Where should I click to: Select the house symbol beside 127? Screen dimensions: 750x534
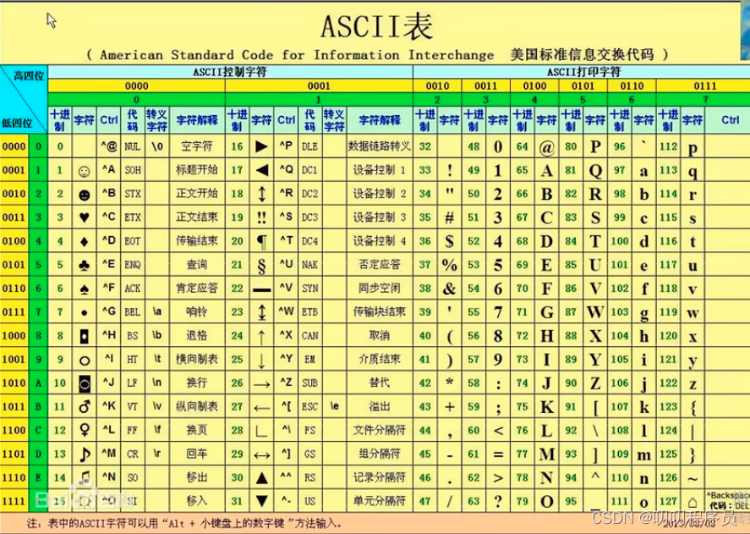[693, 503]
